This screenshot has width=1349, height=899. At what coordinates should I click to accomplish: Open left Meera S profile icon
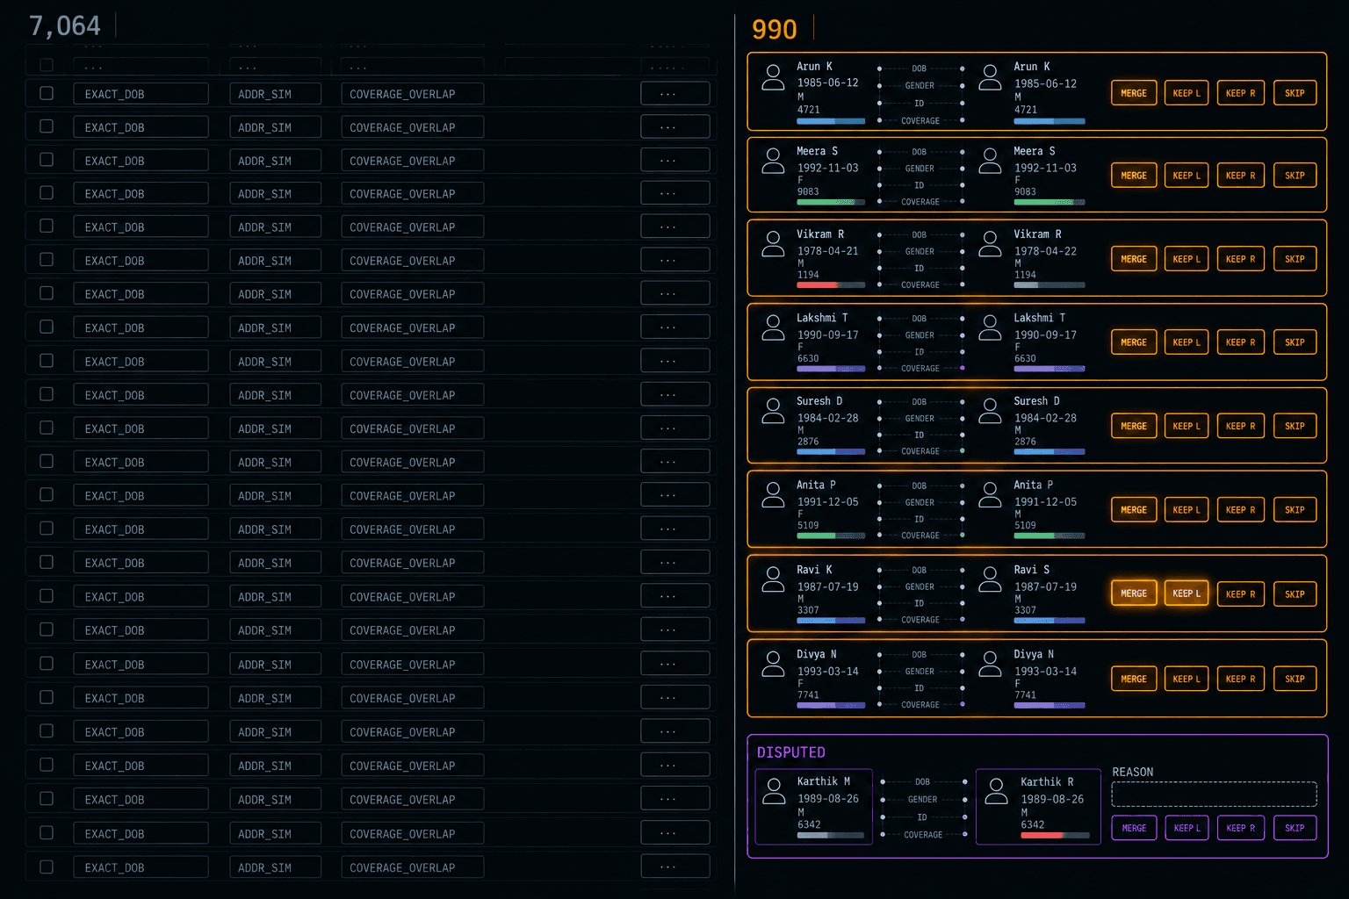[773, 161]
